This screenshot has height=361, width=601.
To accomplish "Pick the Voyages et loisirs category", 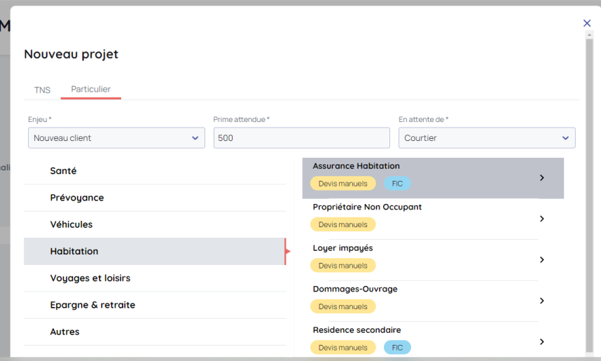I will pos(90,278).
